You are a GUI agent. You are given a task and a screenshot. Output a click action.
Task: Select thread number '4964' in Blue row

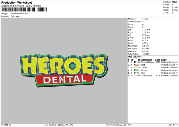[138, 73]
